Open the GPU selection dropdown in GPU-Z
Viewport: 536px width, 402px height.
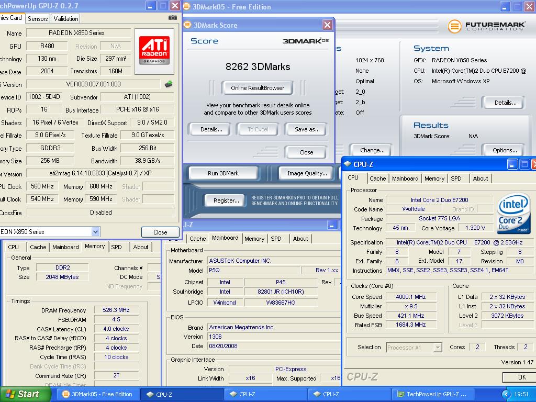tap(96, 232)
